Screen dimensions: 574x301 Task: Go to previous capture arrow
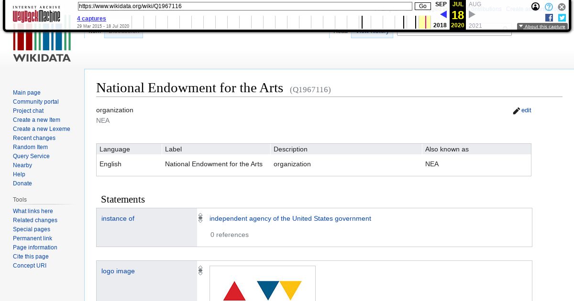click(443, 14)
